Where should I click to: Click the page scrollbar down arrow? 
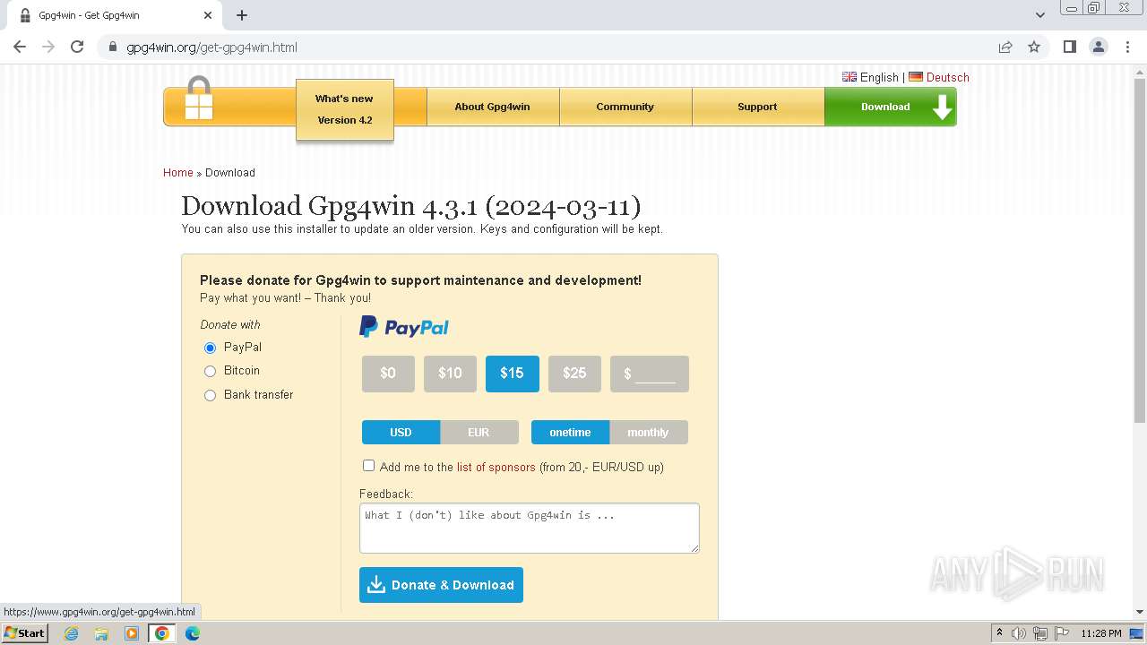coord(1140,612)
